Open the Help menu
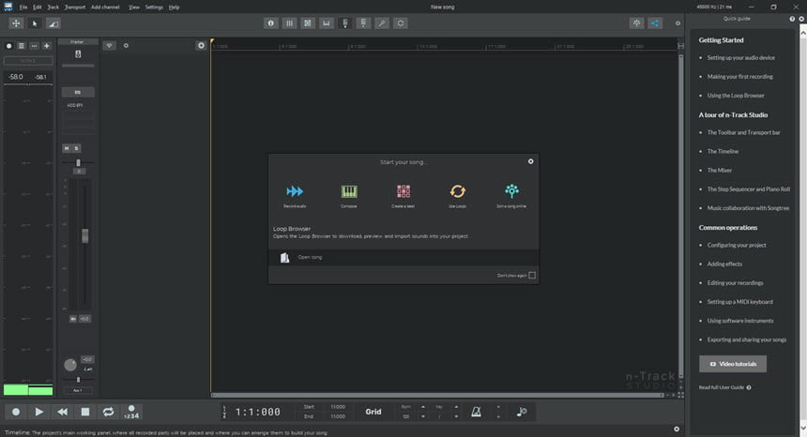The height and width of the screenshot is (437, 807). (174, 8)
